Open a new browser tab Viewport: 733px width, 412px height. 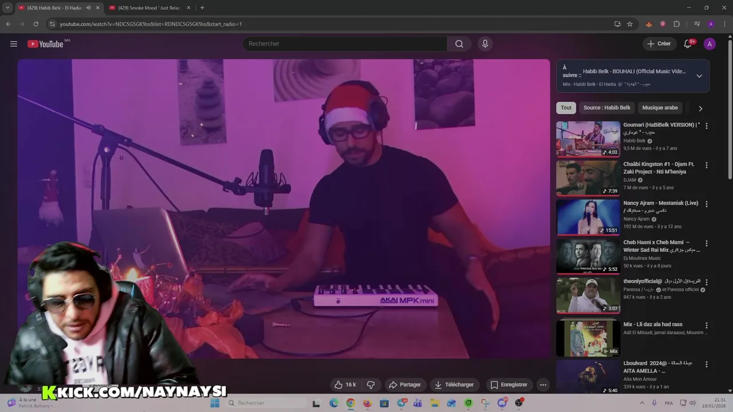point(202,8)
